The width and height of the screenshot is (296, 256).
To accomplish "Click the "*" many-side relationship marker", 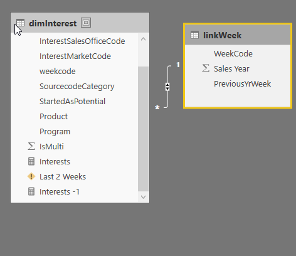I will pos(157,107).
